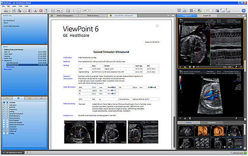Collapse the Obstetrics tree node
This screenshot has width=248, height=156.
coord(3,61)
